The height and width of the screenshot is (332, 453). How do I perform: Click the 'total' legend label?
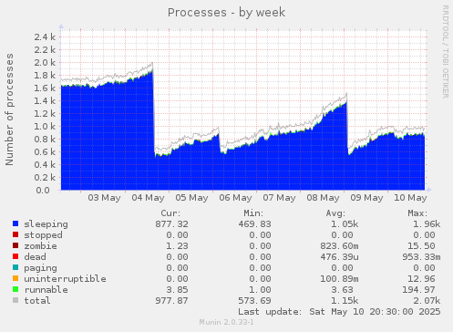point(37,301)
